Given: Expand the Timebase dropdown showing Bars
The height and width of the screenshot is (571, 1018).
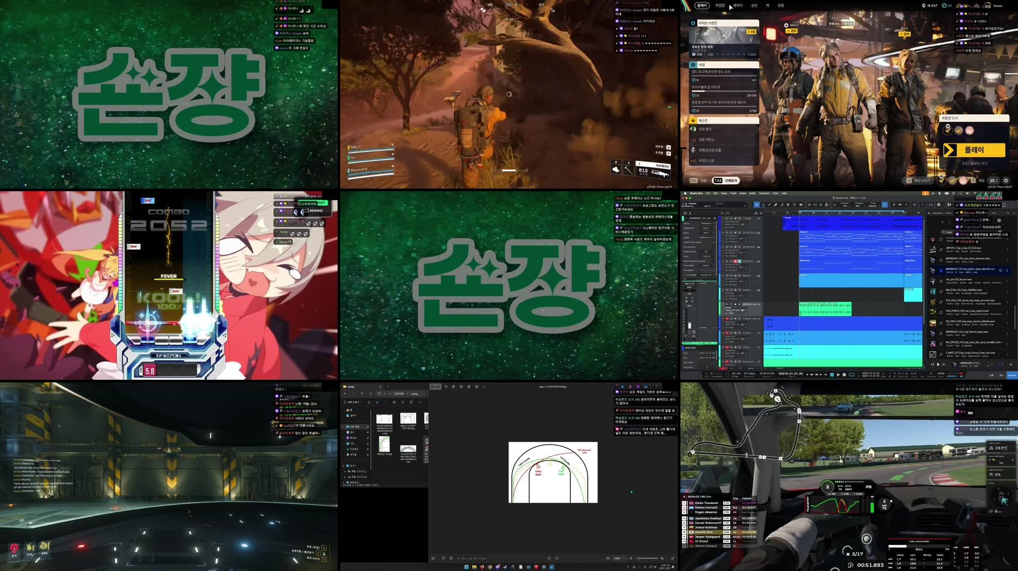Looking at the screenshot, I should click(859, 206).
